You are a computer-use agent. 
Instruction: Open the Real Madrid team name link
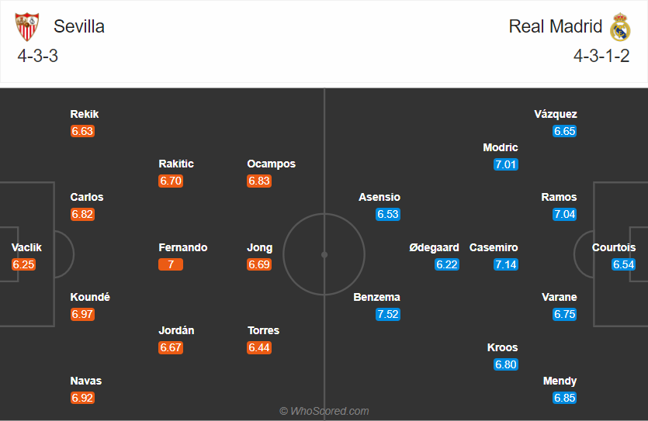(x=556, y=26)
